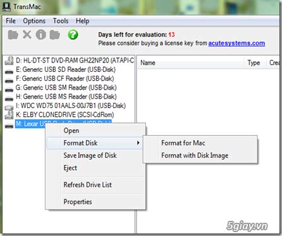This screenshot has height=236, width=282.
Task: Select G: Generic USB SM Reader
Action: [66, 88]
